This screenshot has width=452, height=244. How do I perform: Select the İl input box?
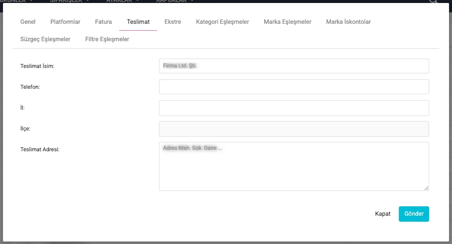point(294,108)
